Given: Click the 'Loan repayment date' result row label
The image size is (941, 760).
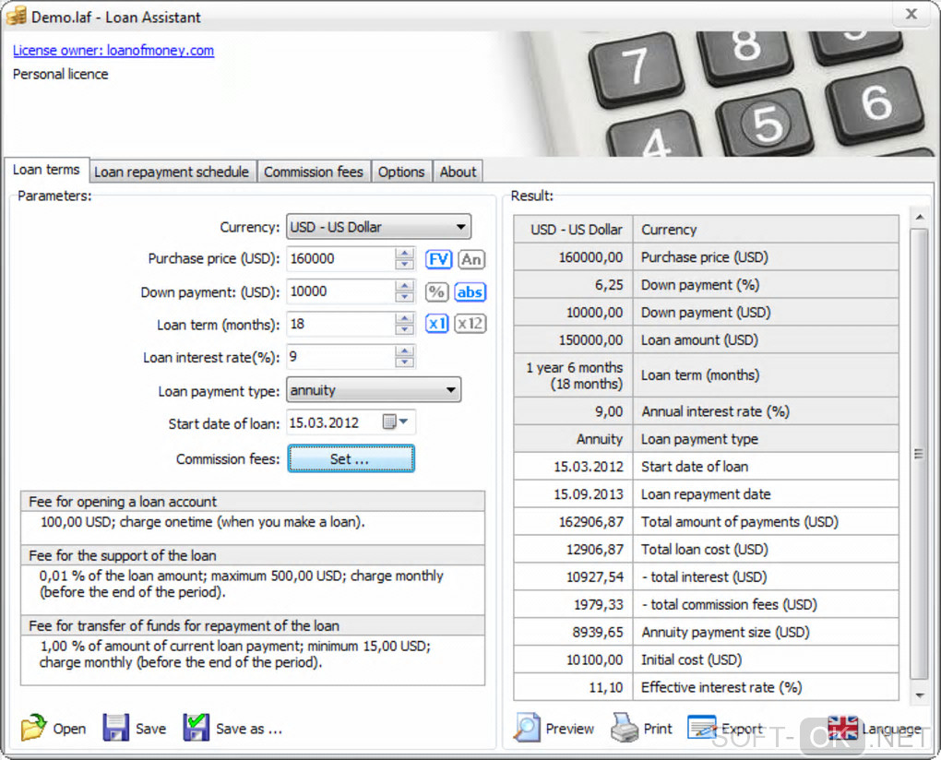Looking at the screenshot, I should pyautogui.click(x=706, y=494).
